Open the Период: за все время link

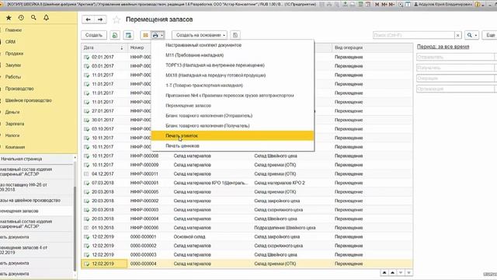[x=443, y=47]
